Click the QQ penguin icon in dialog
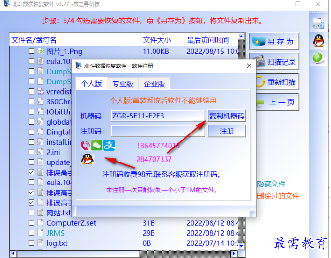This screenshot has width=331, height=258. coord(88,159)
